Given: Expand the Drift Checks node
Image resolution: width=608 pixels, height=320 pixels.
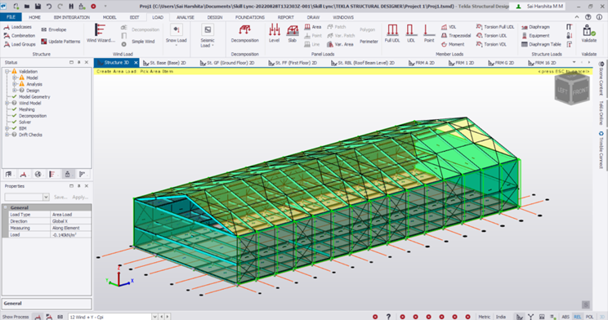Looking at the screenshot, I should click(7, 135).
